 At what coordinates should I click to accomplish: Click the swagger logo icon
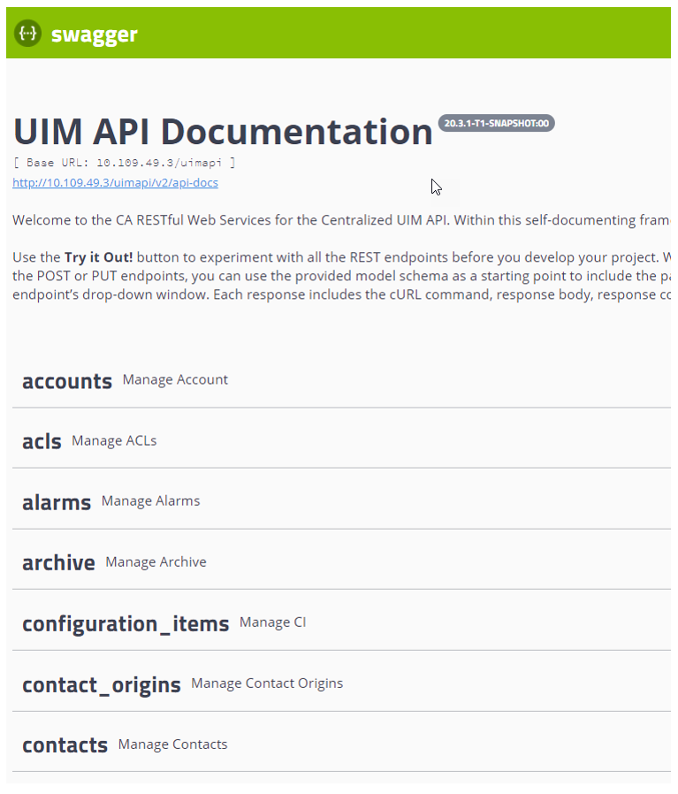click(28, 34)
